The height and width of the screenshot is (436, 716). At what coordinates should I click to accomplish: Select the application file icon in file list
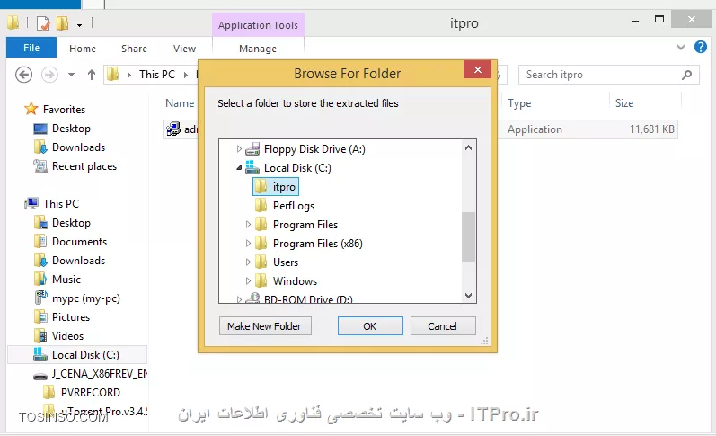tap(173, 129)
